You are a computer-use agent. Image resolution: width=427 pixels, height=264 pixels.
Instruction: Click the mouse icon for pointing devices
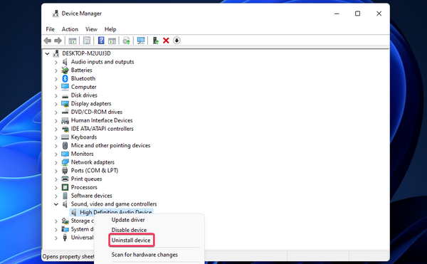click(x=65, y=145)
